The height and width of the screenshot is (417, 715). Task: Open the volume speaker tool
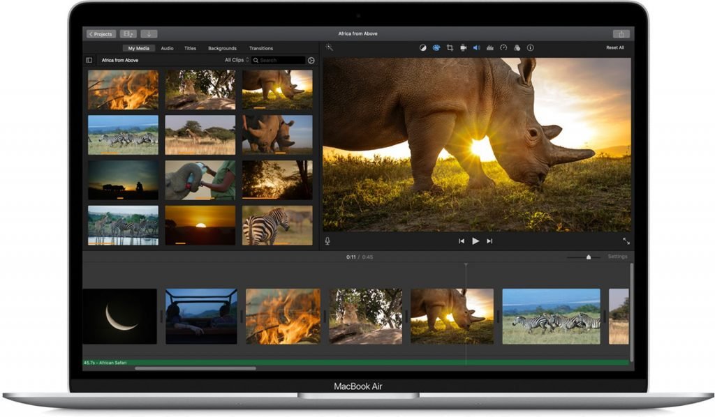tap(476, 48)
